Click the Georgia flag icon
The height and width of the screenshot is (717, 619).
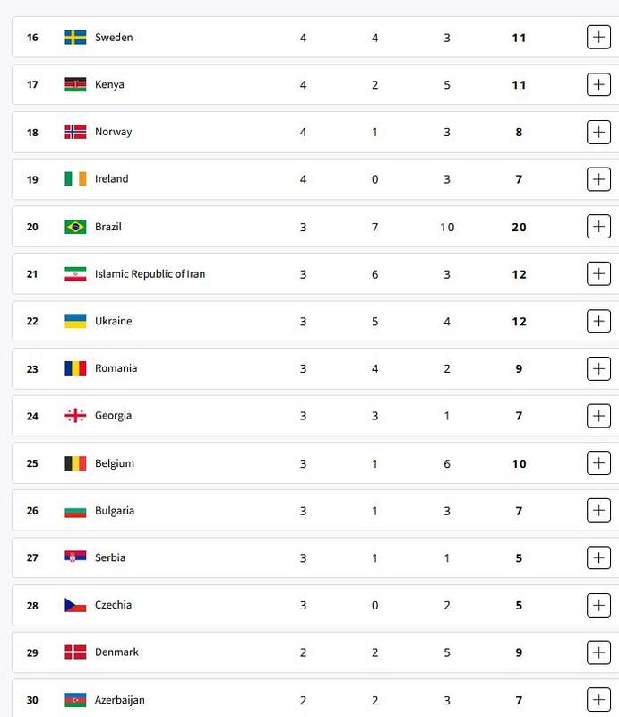pos(75,416)
